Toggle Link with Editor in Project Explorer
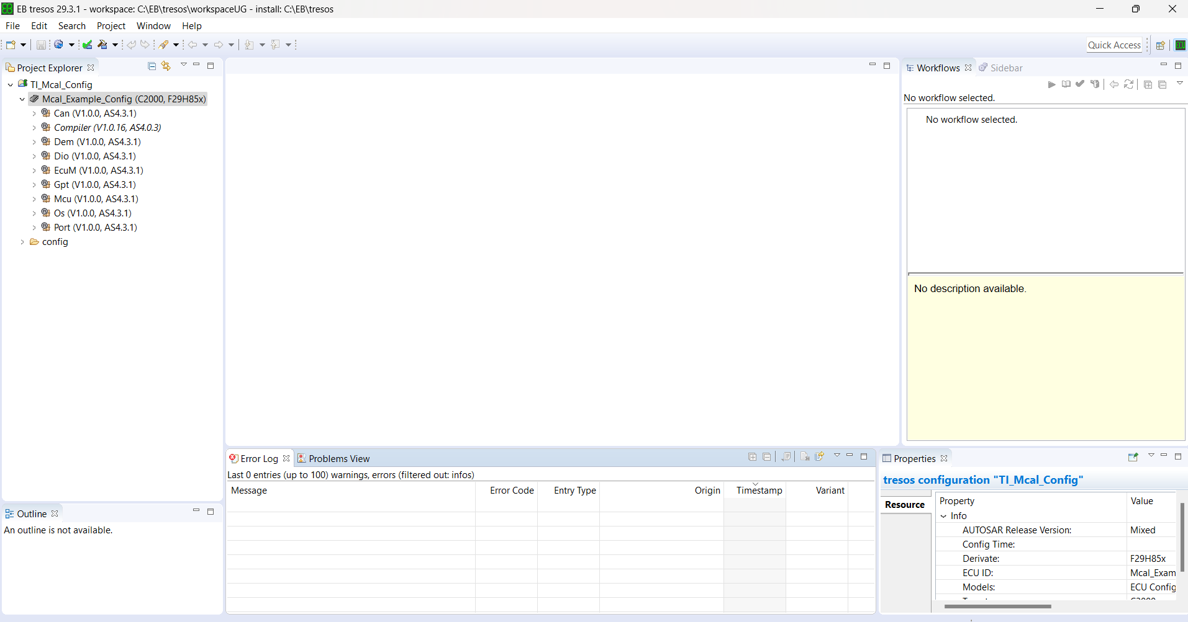 166,66
